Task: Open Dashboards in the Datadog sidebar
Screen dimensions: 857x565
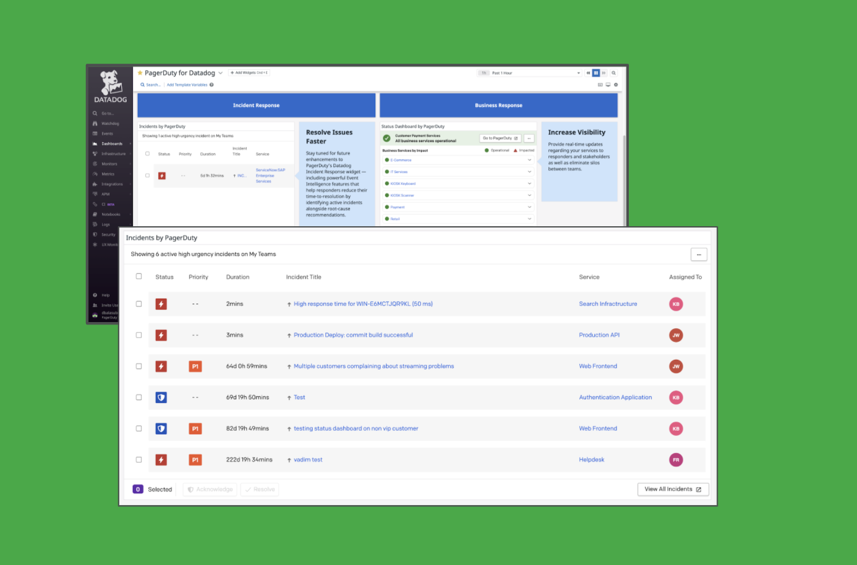Action: click(x=112, y=144)
